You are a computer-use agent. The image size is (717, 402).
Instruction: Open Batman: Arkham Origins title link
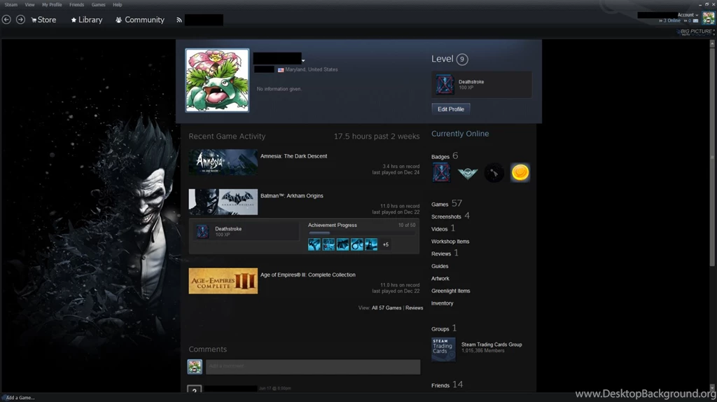point(292,195)
